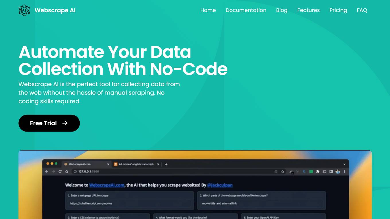Open the puzzle-piece extensions icon

coord(317,172)
